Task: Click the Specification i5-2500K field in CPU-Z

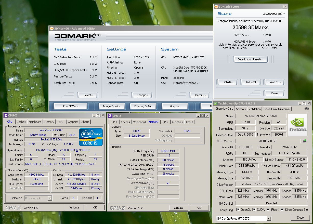Action: [x=63, y=150]
